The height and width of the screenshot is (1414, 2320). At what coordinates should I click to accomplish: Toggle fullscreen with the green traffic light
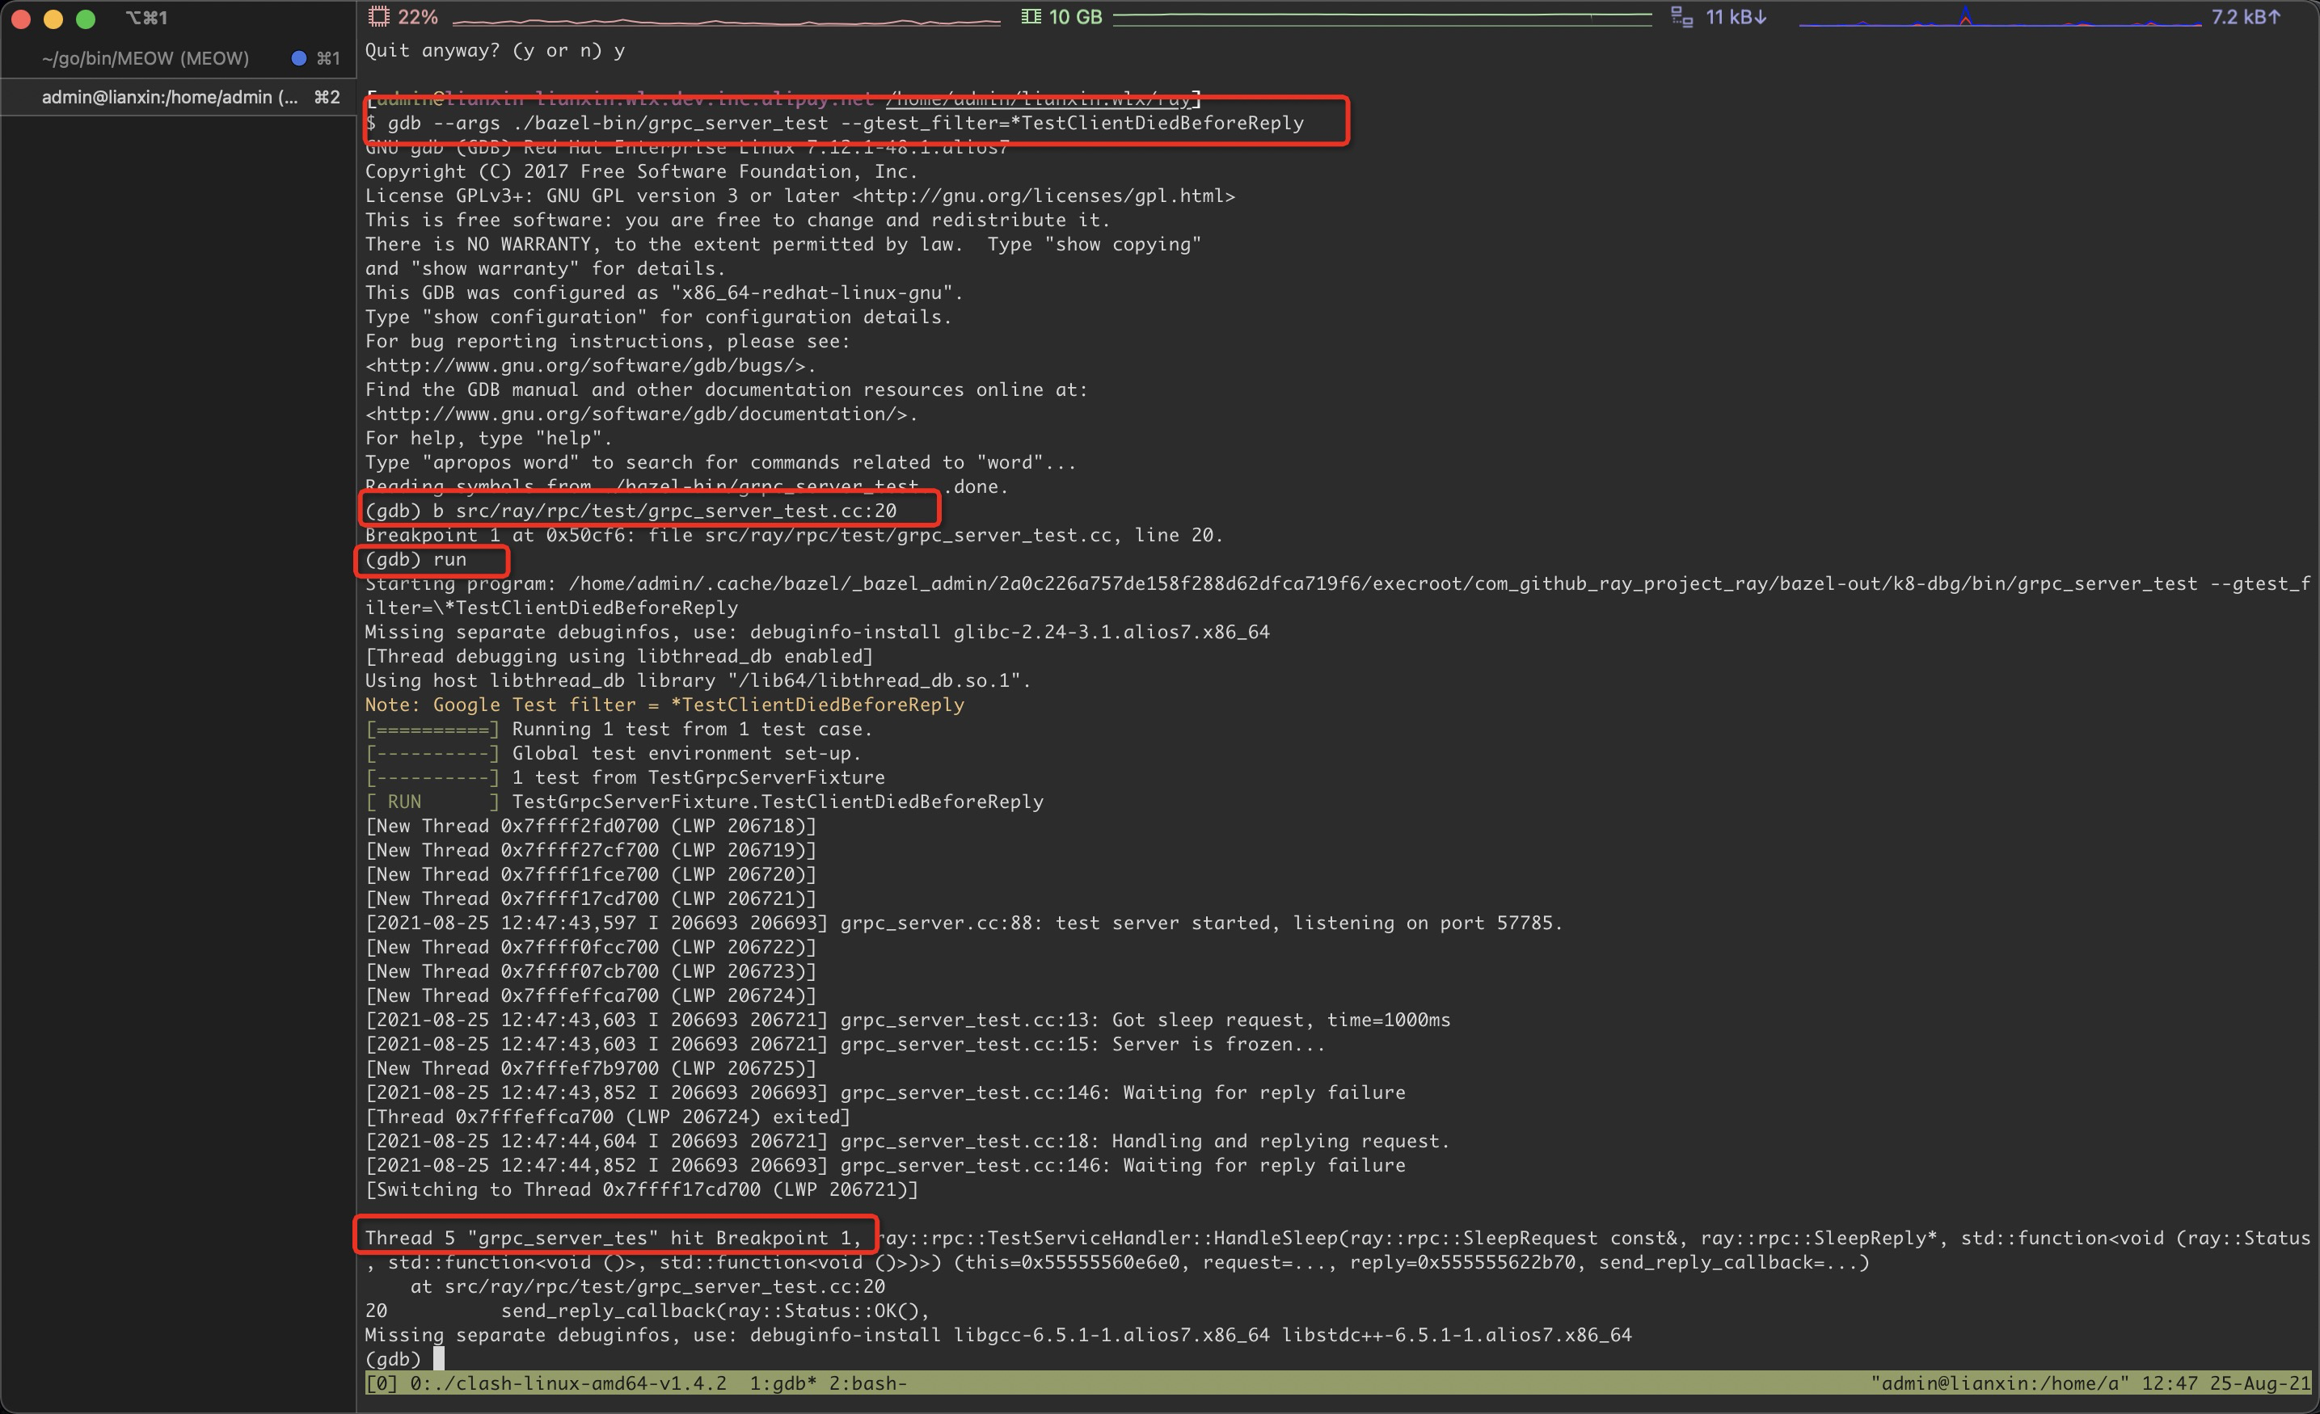coord(86,18)
